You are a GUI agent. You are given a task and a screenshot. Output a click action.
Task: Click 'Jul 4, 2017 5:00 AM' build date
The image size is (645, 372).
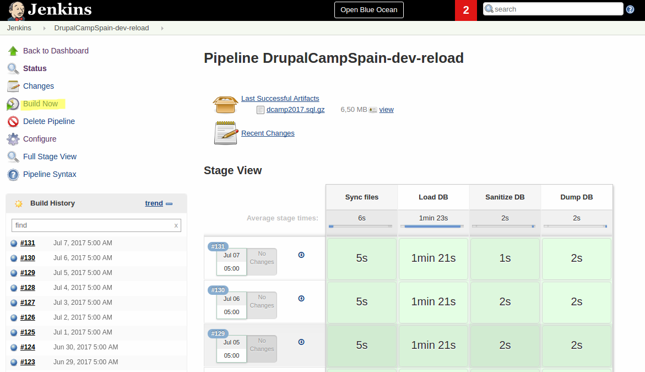[83, 288]
